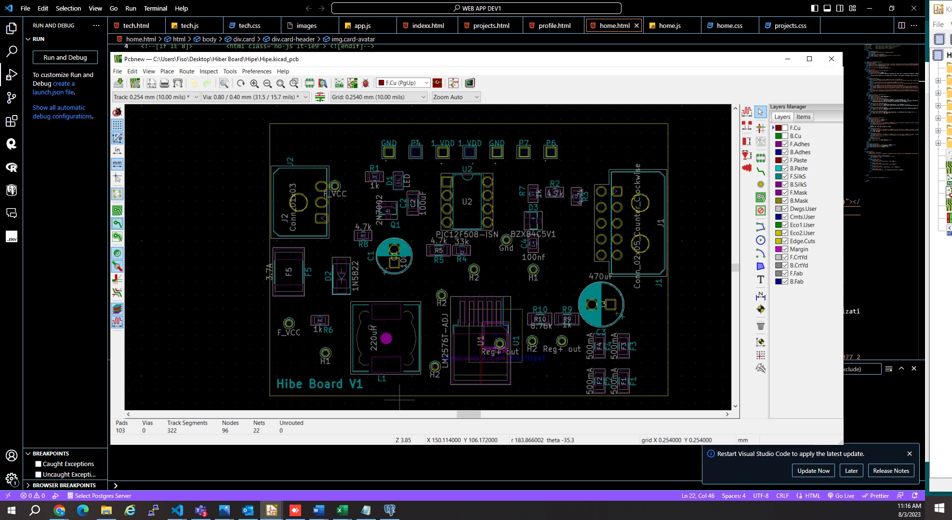Click the Load Netlist (NET) icon
The image size is (952, 520).
(339, 83)
